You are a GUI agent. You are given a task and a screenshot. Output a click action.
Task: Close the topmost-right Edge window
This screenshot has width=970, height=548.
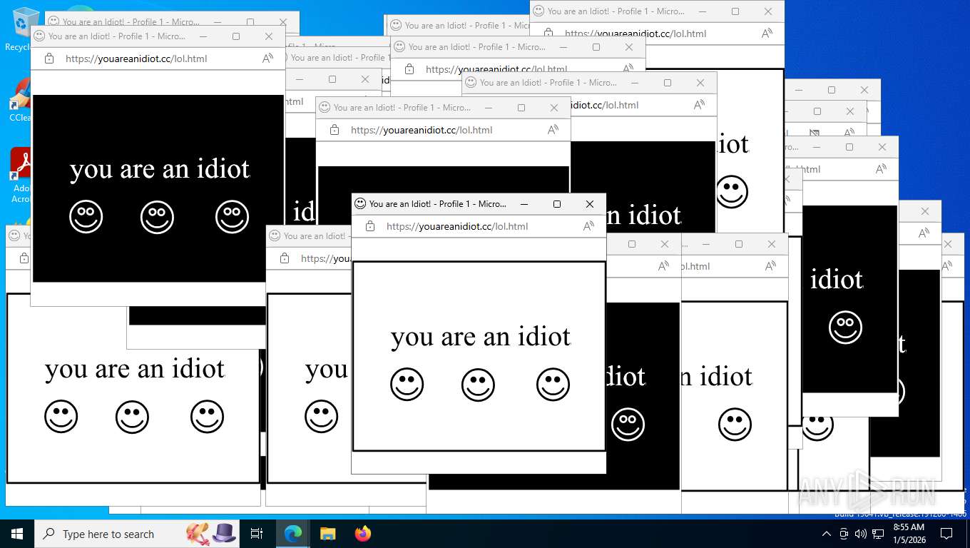pyautogui.click(x=768, y=11)
